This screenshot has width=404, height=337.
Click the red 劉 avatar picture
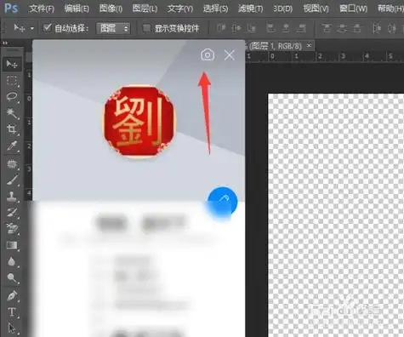[139, 121]
